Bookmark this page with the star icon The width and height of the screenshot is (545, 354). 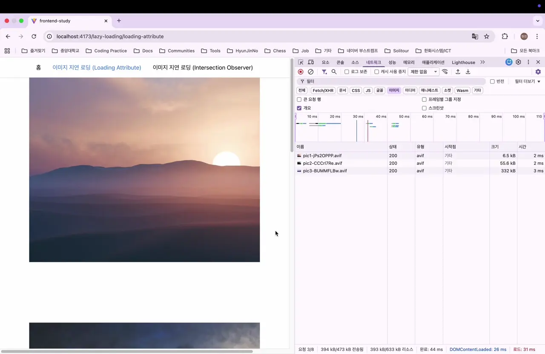click(487, 37)
